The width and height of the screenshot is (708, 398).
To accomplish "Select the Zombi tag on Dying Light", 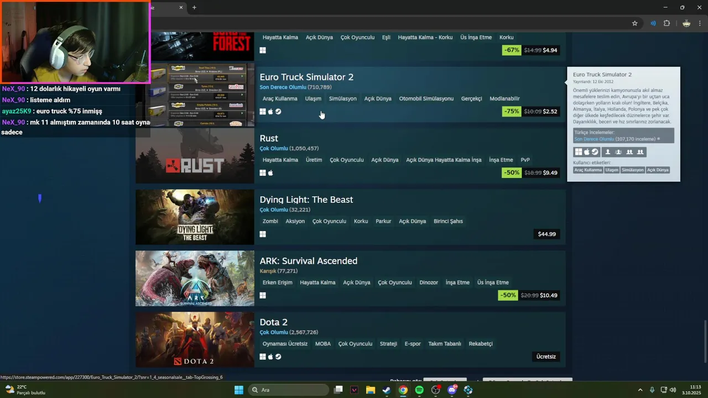I will pos(270,221).
